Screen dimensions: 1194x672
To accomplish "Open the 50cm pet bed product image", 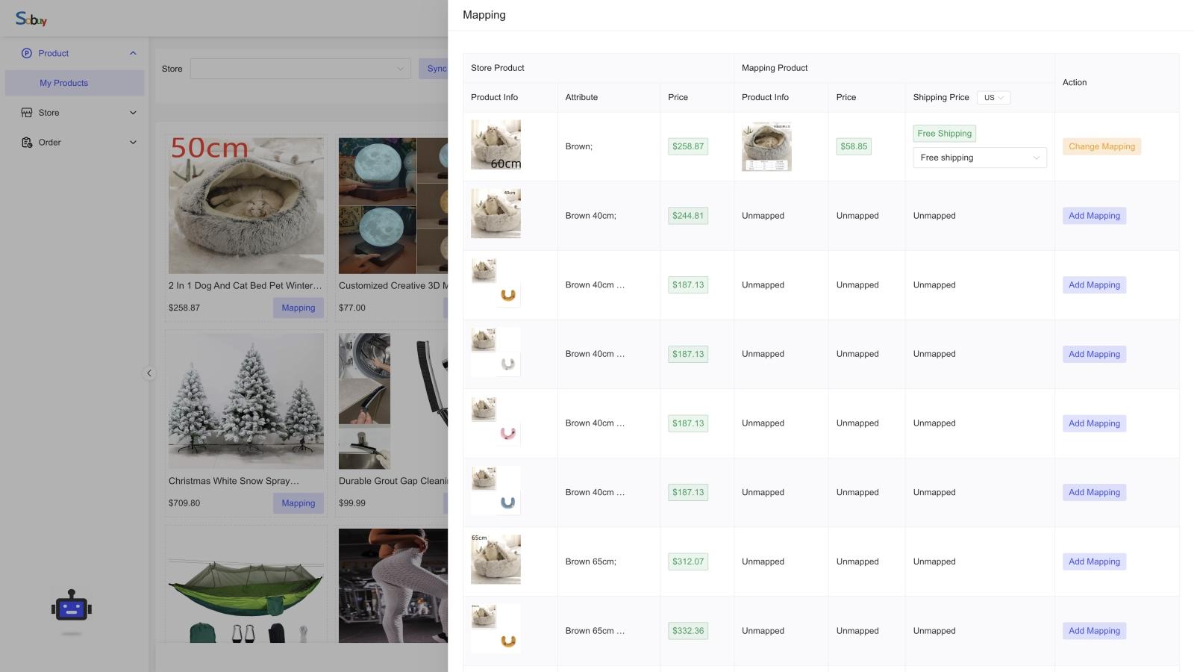I will tap(246, 205).
